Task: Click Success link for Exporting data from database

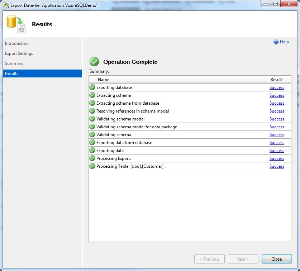Action: point(277,143)
